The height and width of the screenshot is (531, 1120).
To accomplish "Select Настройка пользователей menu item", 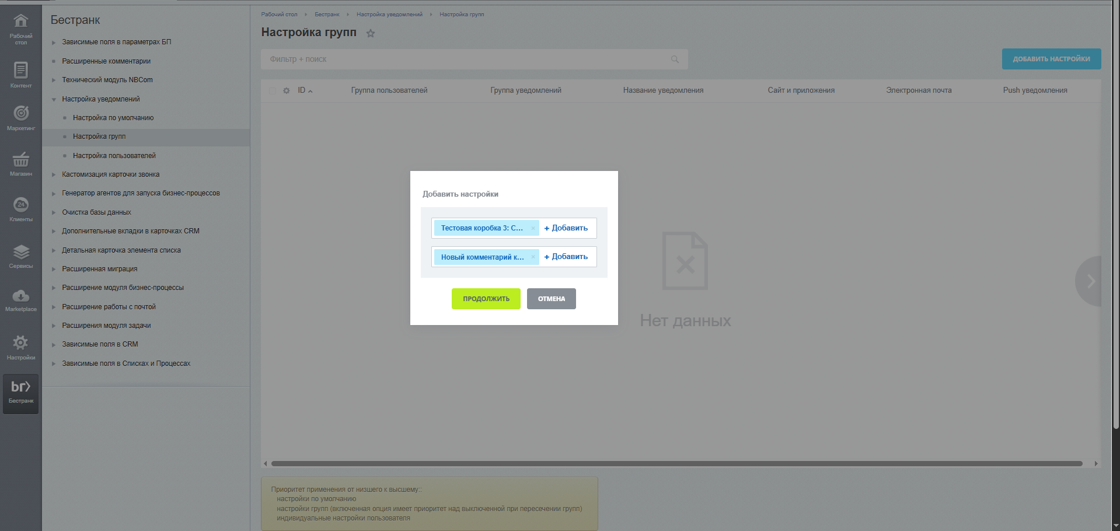I will point(114,156).
